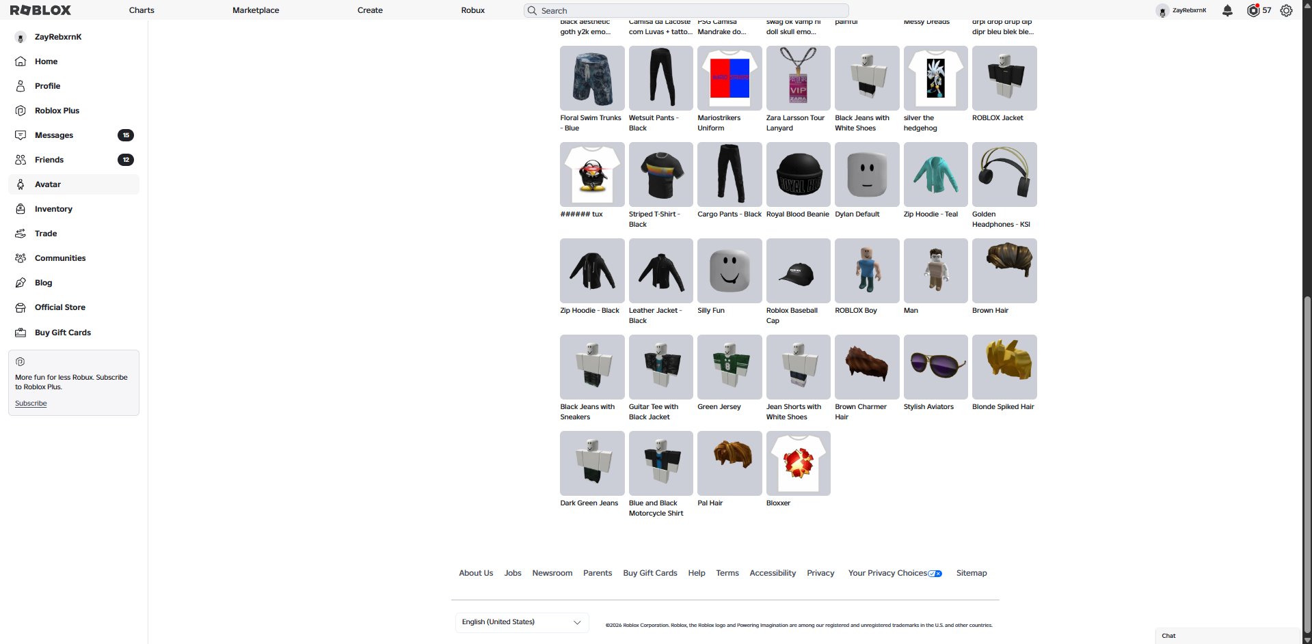Click the Trade sidebar icon

pyautogui.click(x=21, y=234)
